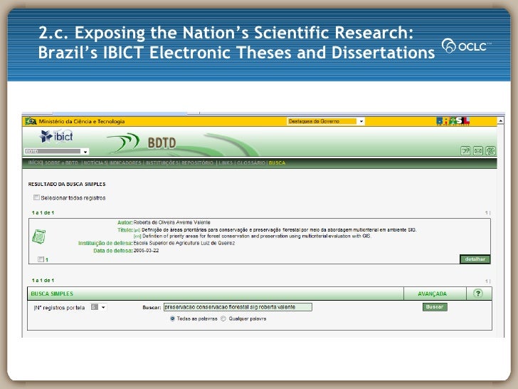Open INSTITUIÇÕES menu item
Image resolution: width=518 pixels, height=389 pixels.
pos(162,162)
